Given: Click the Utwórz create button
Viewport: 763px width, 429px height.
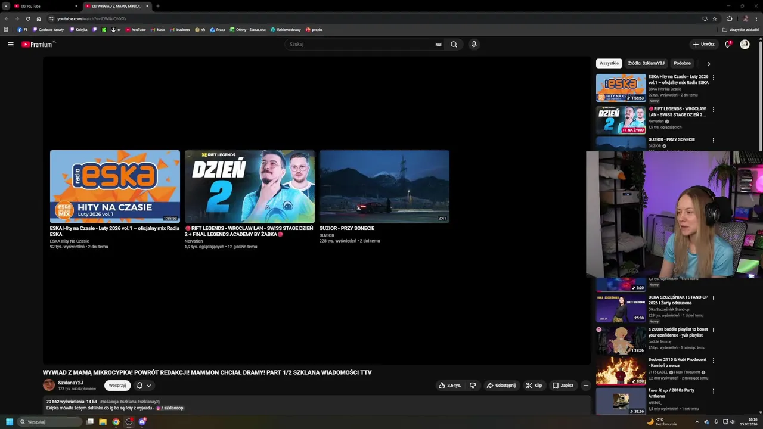Looking at the screenshot, I should (703, 44).
